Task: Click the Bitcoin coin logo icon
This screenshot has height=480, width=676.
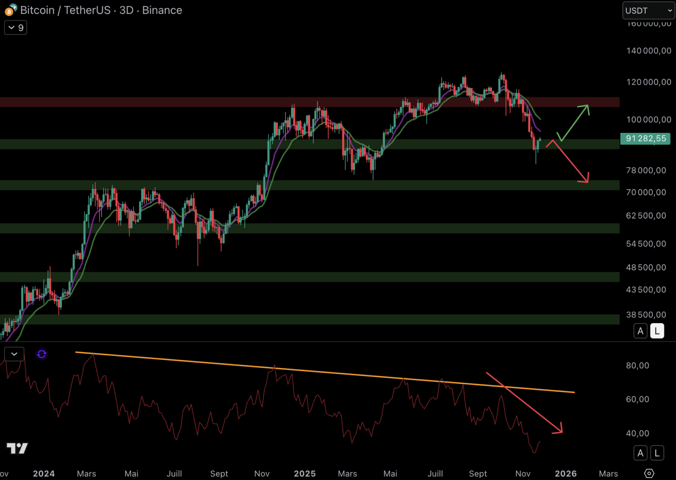Action: 10,10
